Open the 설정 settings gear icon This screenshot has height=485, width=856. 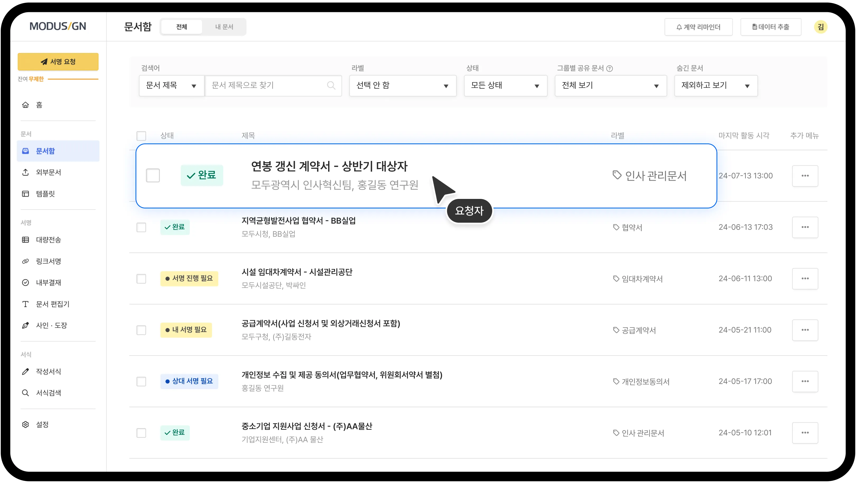pyautogui.click(x=26, y=424)
